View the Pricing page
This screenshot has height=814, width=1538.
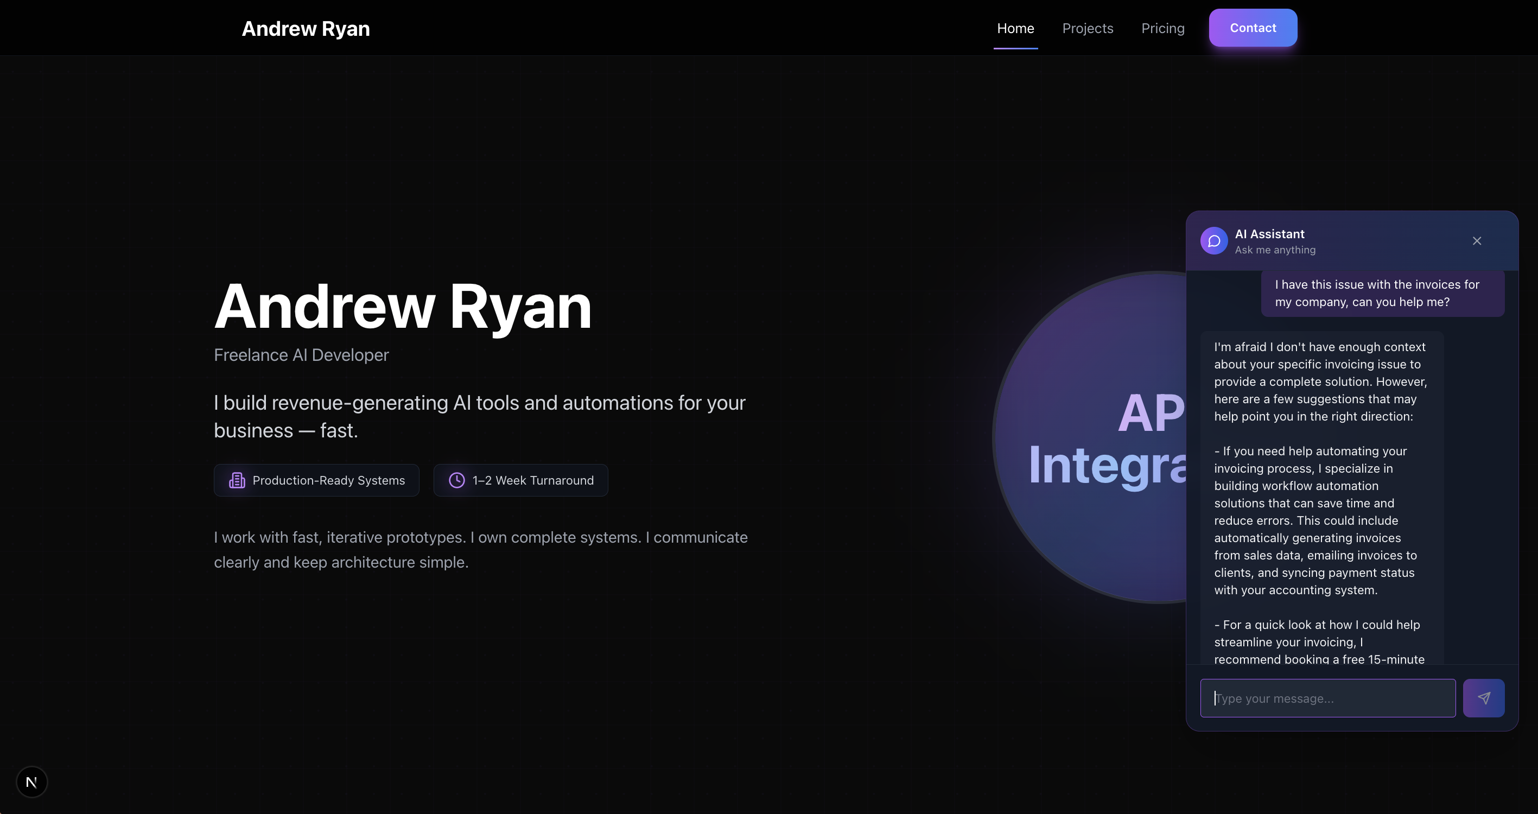(x=1162, y=28)
